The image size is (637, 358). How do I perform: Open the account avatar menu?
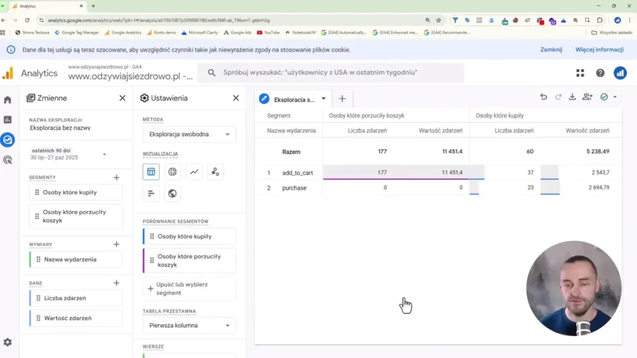(620, 73)
